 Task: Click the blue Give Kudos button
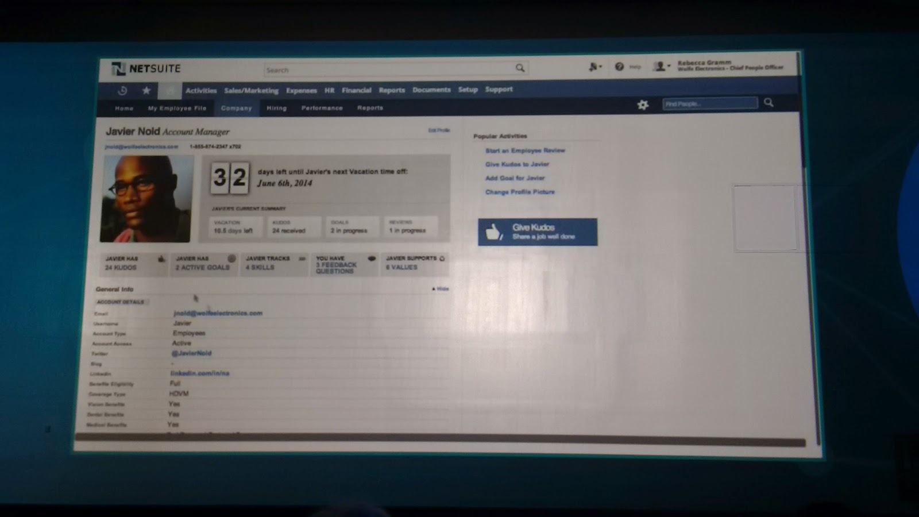tap(538, 232)
